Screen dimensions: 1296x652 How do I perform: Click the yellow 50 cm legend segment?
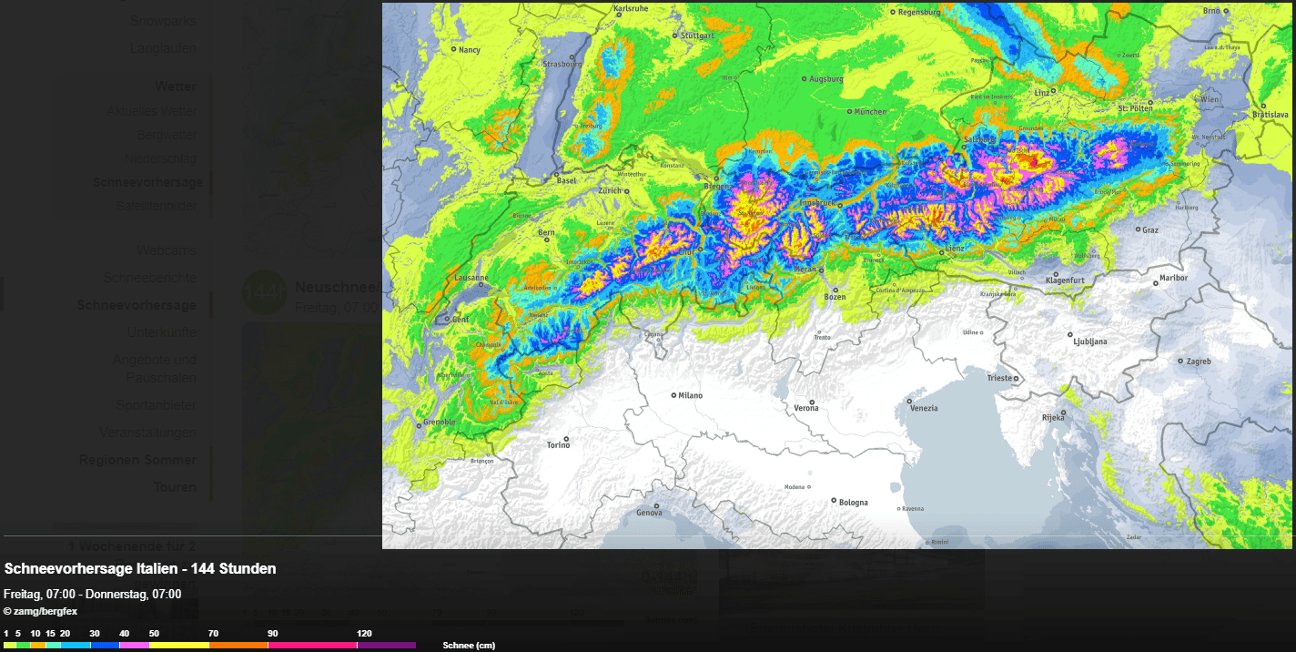tap(178, 645)
